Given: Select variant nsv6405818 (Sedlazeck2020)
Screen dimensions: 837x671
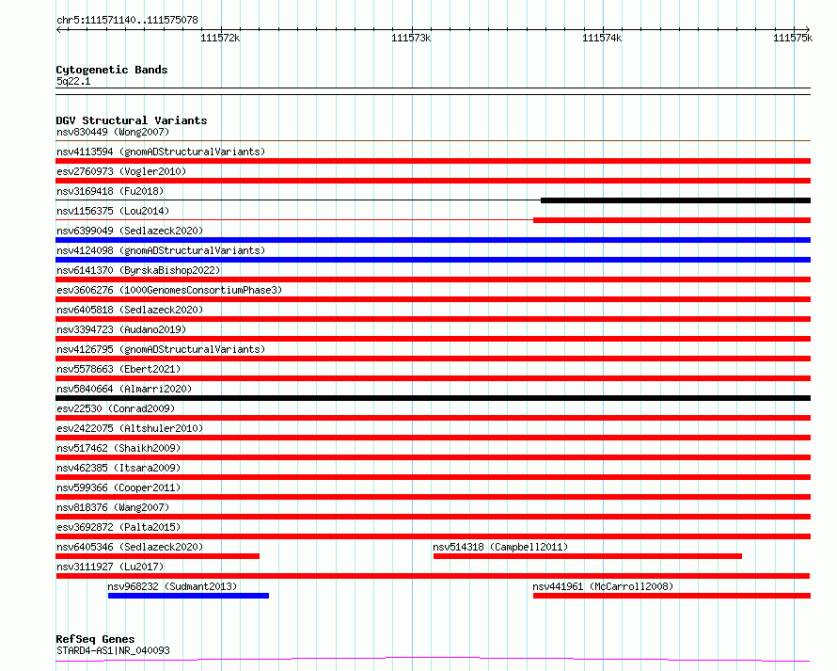Looking at the screenshot, I should 130,310.
